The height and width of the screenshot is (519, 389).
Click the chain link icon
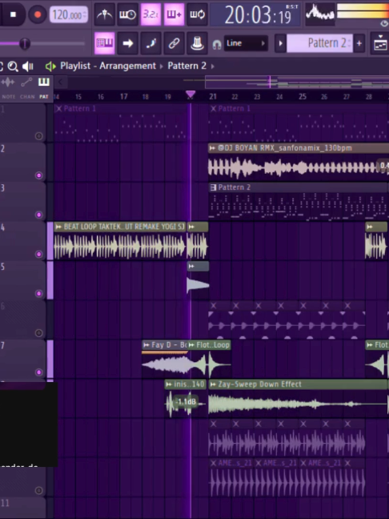click(x=174, y=43)
